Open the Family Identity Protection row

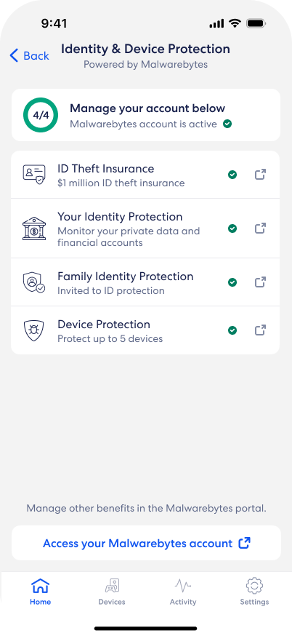(x=145, y=282)
